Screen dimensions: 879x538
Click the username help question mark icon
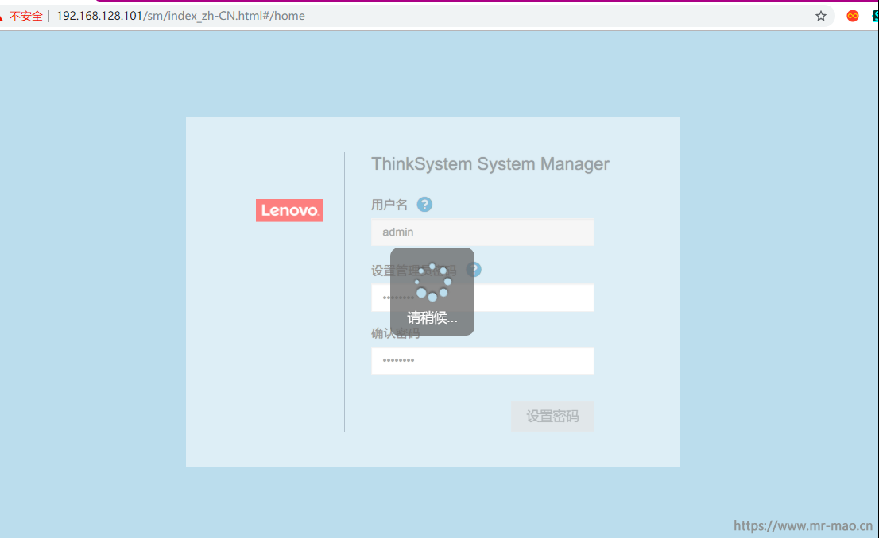[424, 205]
